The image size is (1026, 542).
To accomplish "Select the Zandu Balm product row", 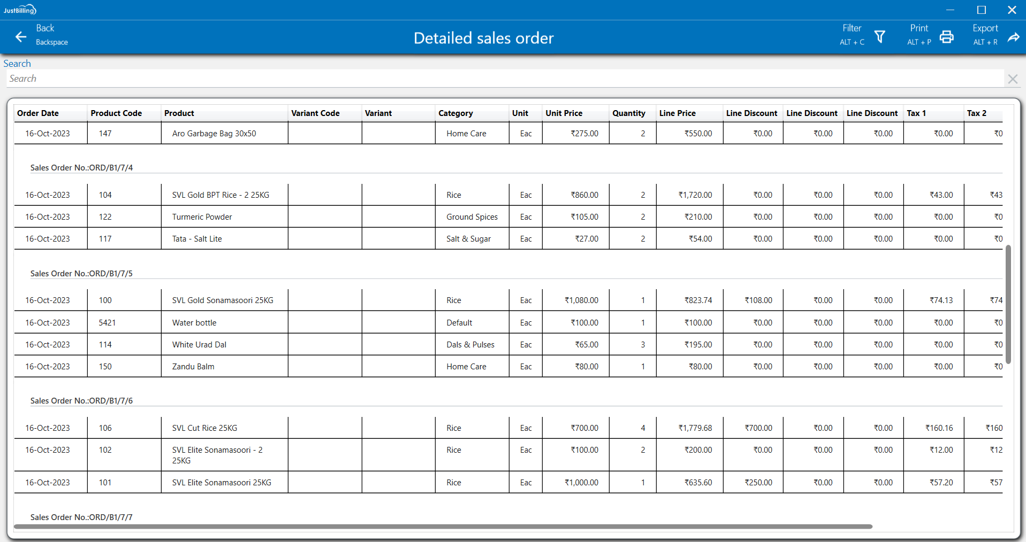I will point(193,367).
